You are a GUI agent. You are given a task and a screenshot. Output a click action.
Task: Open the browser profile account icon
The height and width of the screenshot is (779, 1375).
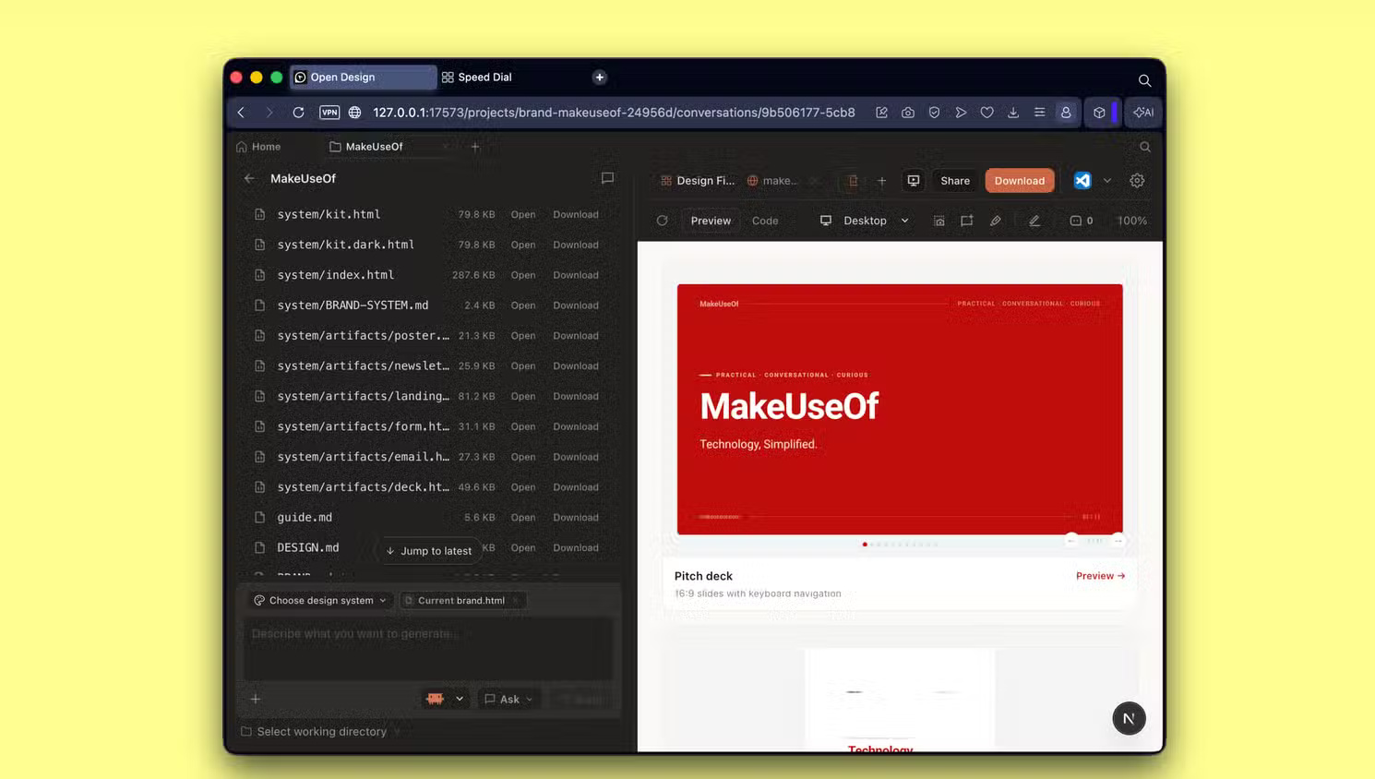pyautogui.click(x=1066, y=113)
